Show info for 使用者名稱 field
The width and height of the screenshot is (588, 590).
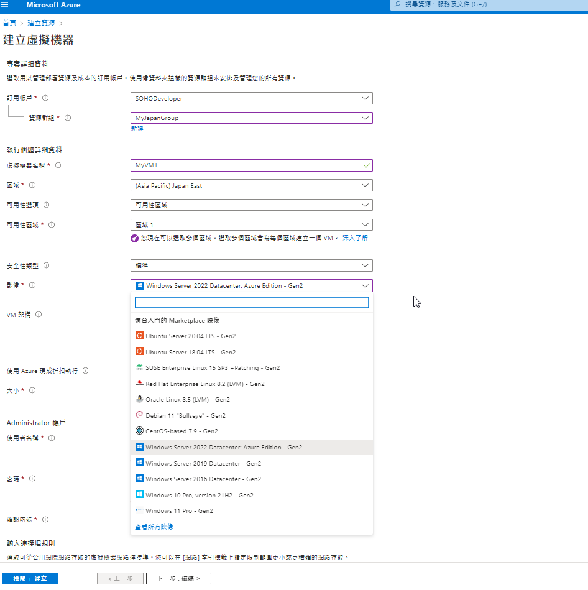[52, 438]
